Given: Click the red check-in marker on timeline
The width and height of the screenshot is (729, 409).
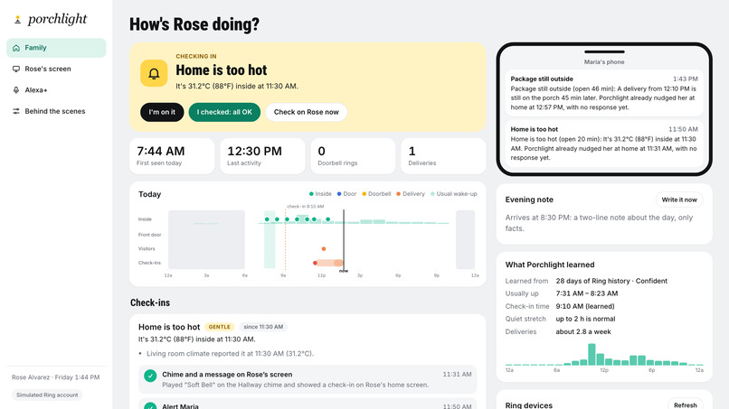Looking at the screenshot, I should pyautogui.click(x=316, y=263).
